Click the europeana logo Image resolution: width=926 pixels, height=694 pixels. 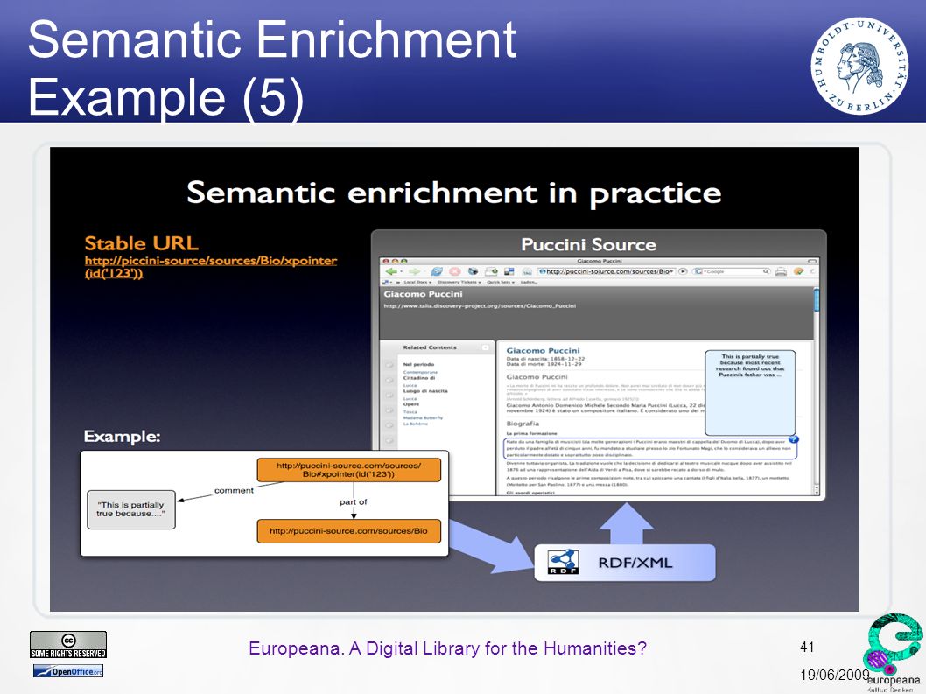coord(894,653)
